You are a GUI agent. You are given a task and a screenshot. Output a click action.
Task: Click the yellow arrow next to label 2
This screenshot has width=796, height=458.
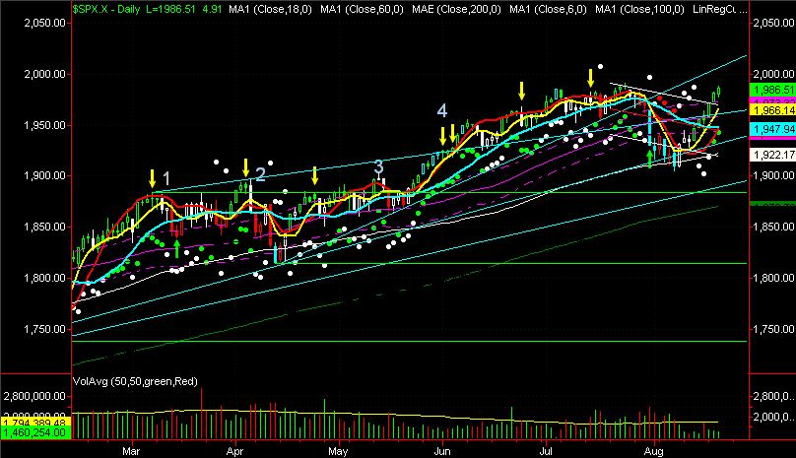point(245,167)
